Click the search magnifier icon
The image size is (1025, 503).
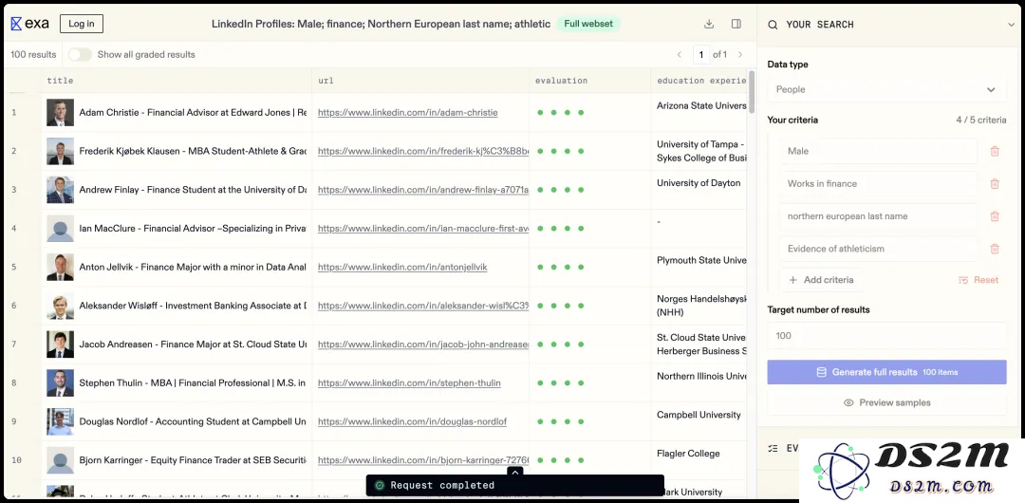pos(773,25)
